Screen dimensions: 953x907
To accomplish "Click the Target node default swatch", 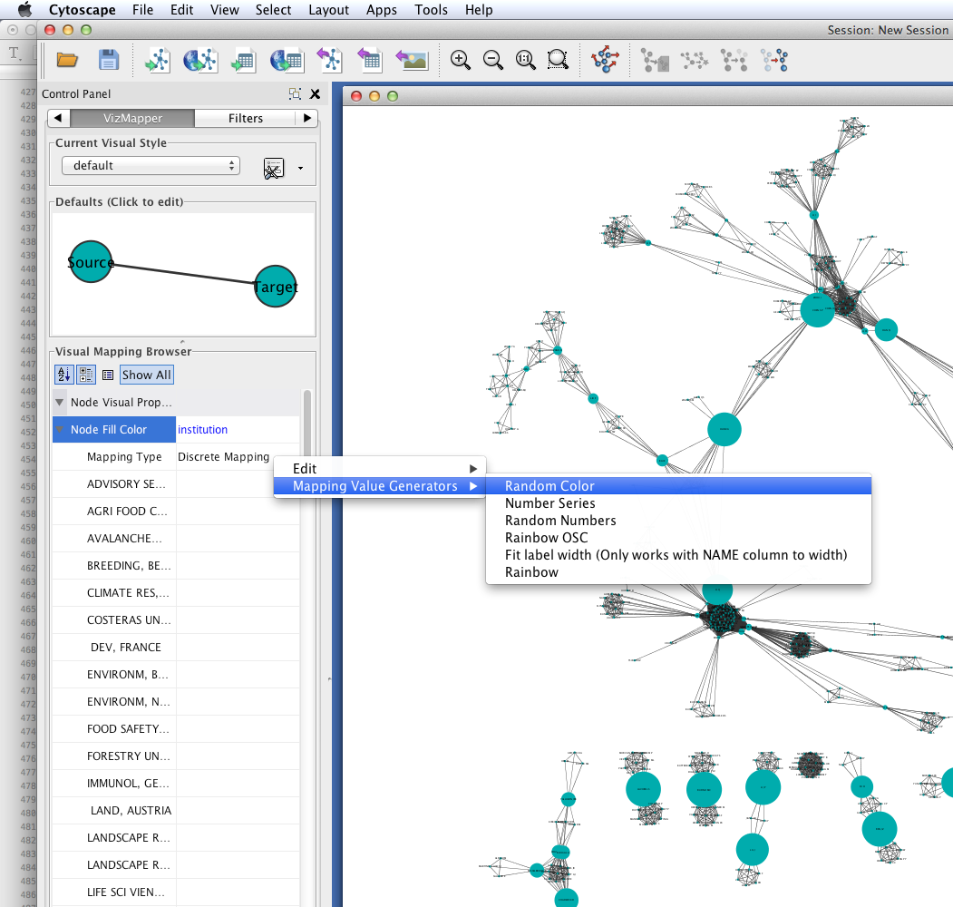I will coord(276,287).
